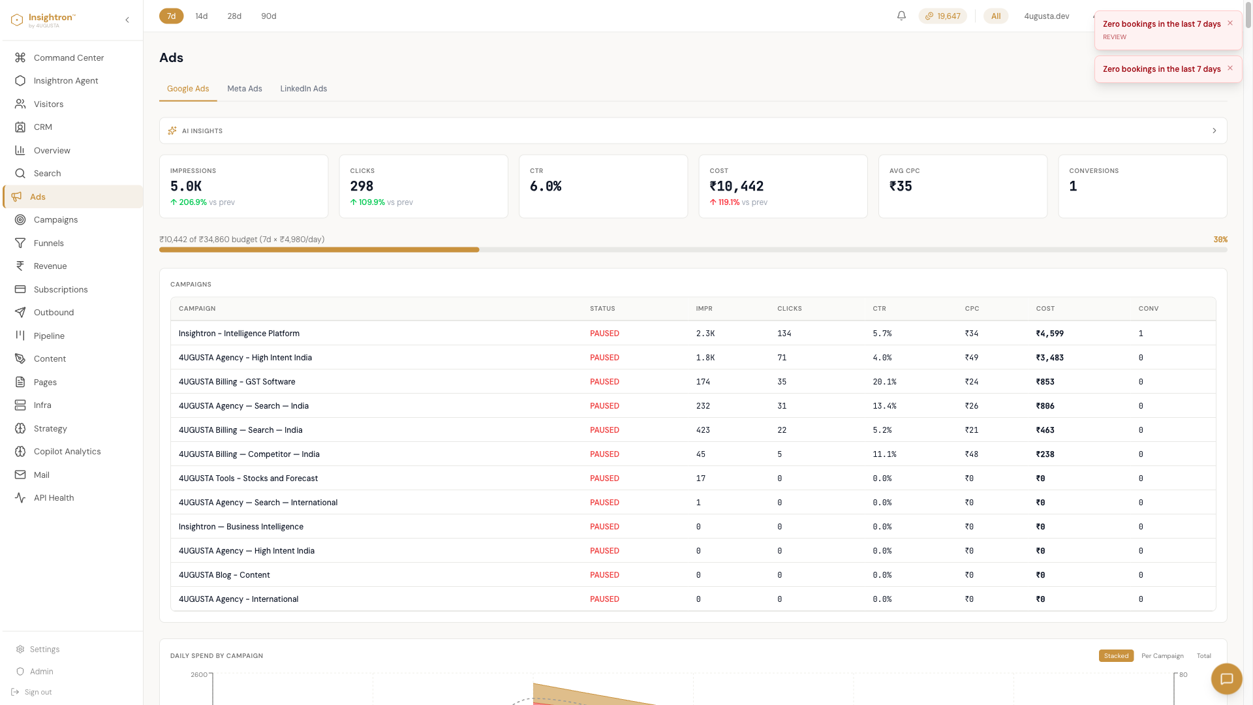Open API Health pulse icon
This screenshot has width=1253, height=705.
coord(20,497)
